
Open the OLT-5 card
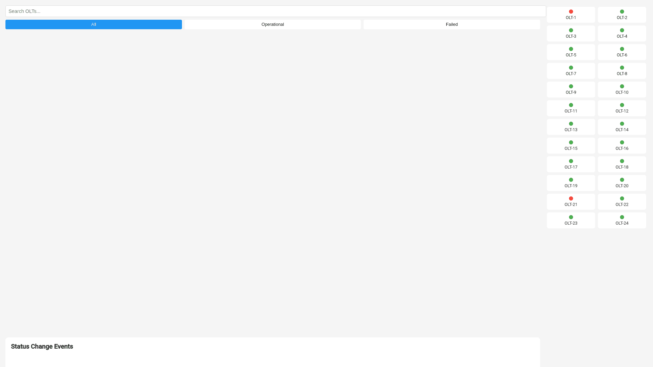(x=571, y=53)
